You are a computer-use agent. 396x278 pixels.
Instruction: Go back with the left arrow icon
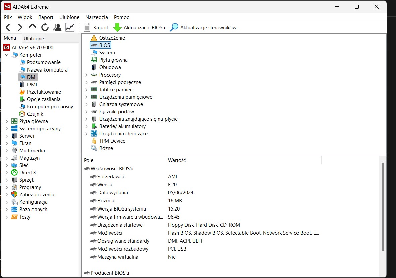tap(8, 27)
